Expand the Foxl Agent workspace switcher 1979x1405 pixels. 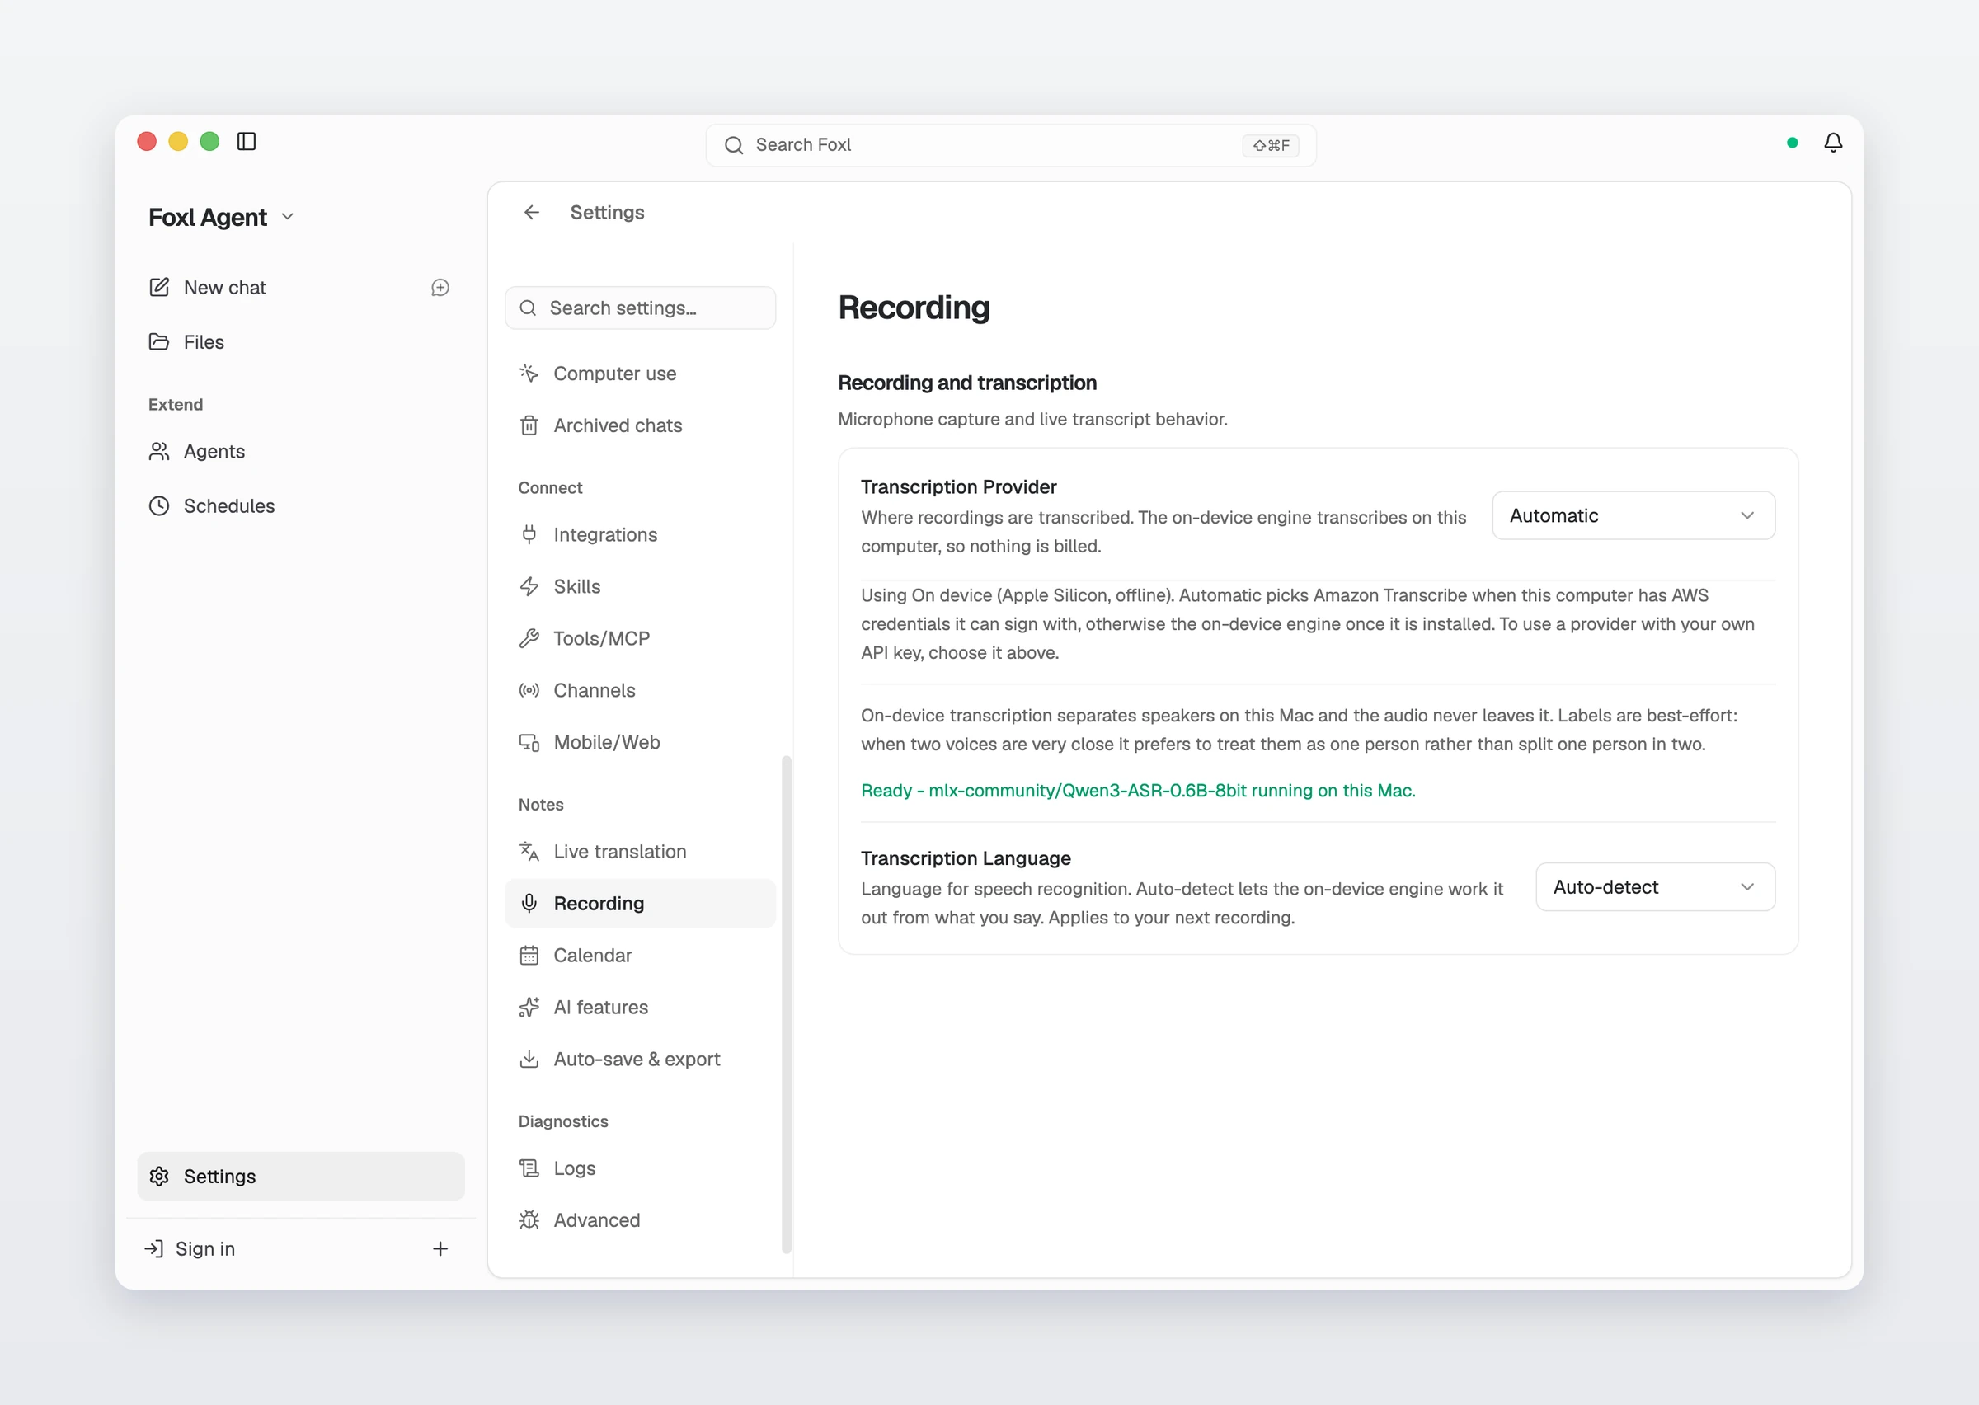coord(222,217)
